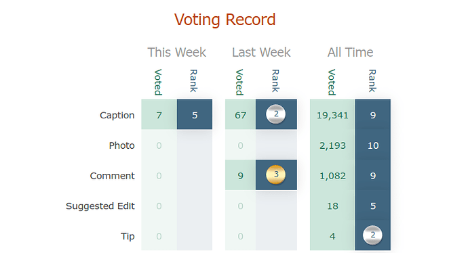Viewport: 468px width, 253px height.
Task: Click the gold medal in Last Week Comment rank
Action: (276, 175)
